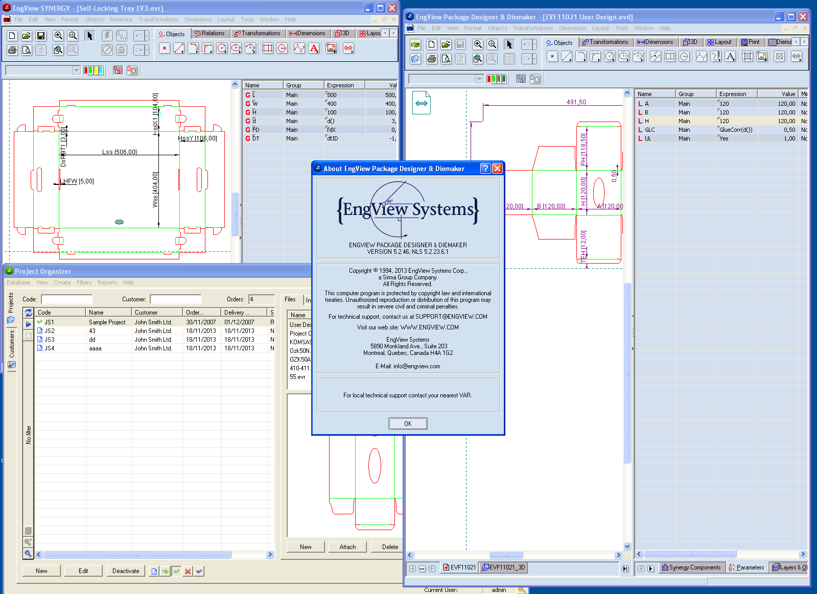Viewport: 817px width, 594px height.
Task: Toggle the Projects vertical tab in Organizer
Action: pyautogui.click(x=11, y=308)
